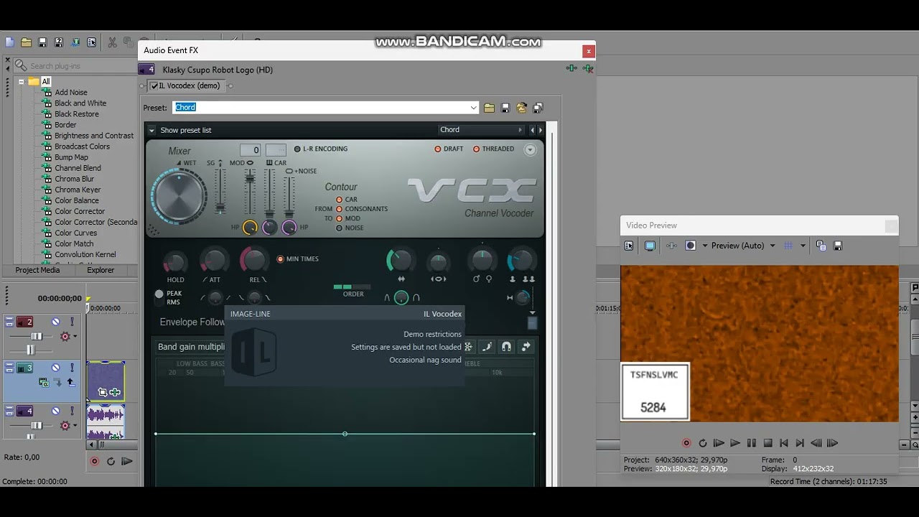This screenshot has width=919, height=517.
Task: Click track 2 volume slider
Action: 37,336
